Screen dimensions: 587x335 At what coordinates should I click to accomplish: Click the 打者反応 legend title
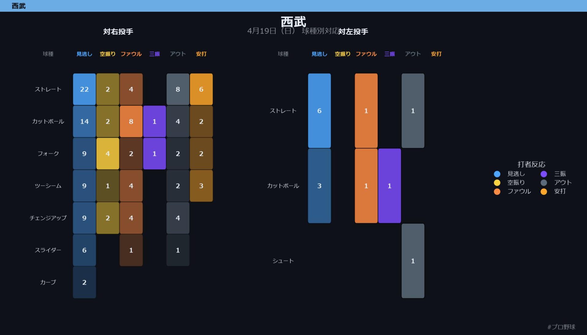531,164
